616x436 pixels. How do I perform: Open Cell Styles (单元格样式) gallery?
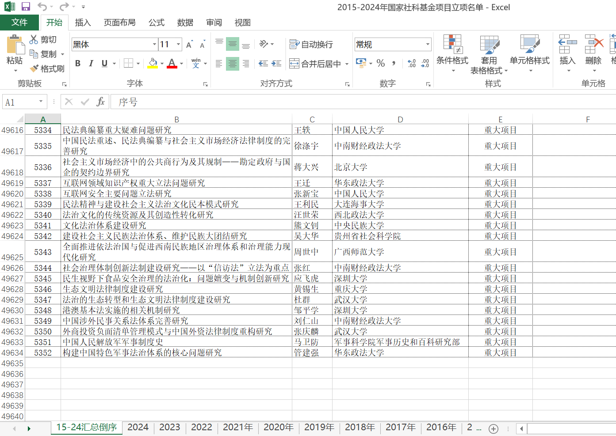(x=529, y=54)
